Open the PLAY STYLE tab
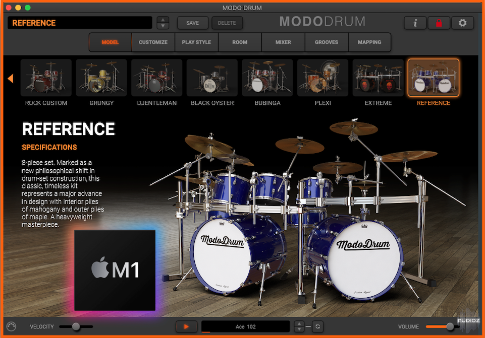This screenshot has height=338, width=485. coord(196,42)
